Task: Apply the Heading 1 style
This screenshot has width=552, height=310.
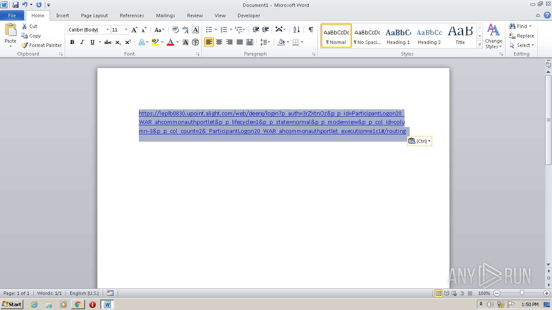Action: pos(398,36)
